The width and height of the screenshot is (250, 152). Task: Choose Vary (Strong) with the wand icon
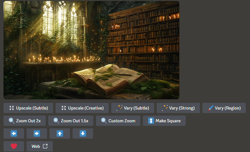coord(178,108)
